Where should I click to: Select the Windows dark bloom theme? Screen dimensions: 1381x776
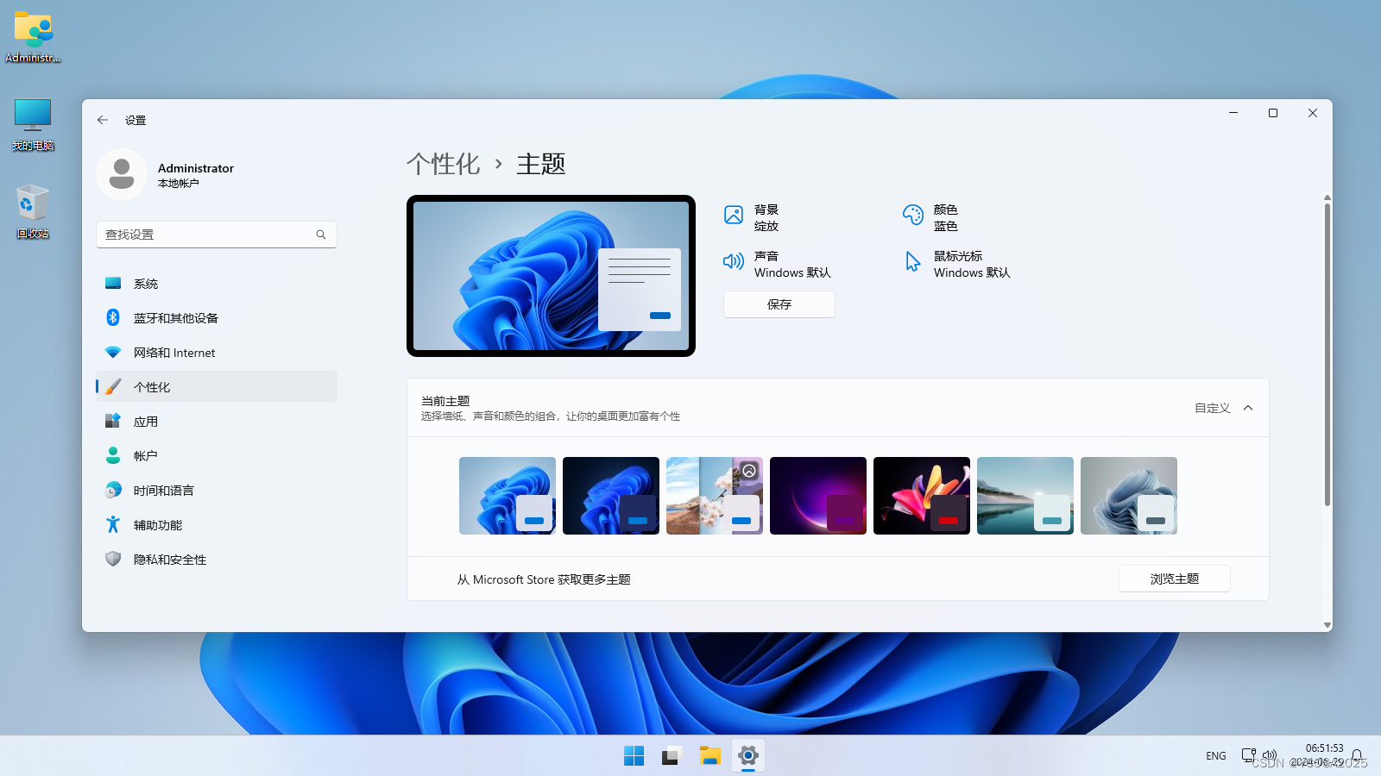tap(611, 496)
